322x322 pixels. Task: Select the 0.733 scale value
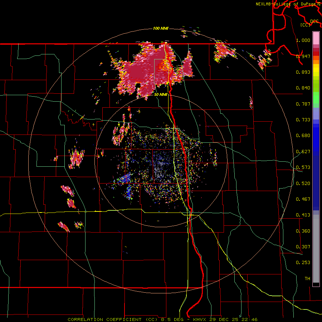tap(303, 120)
